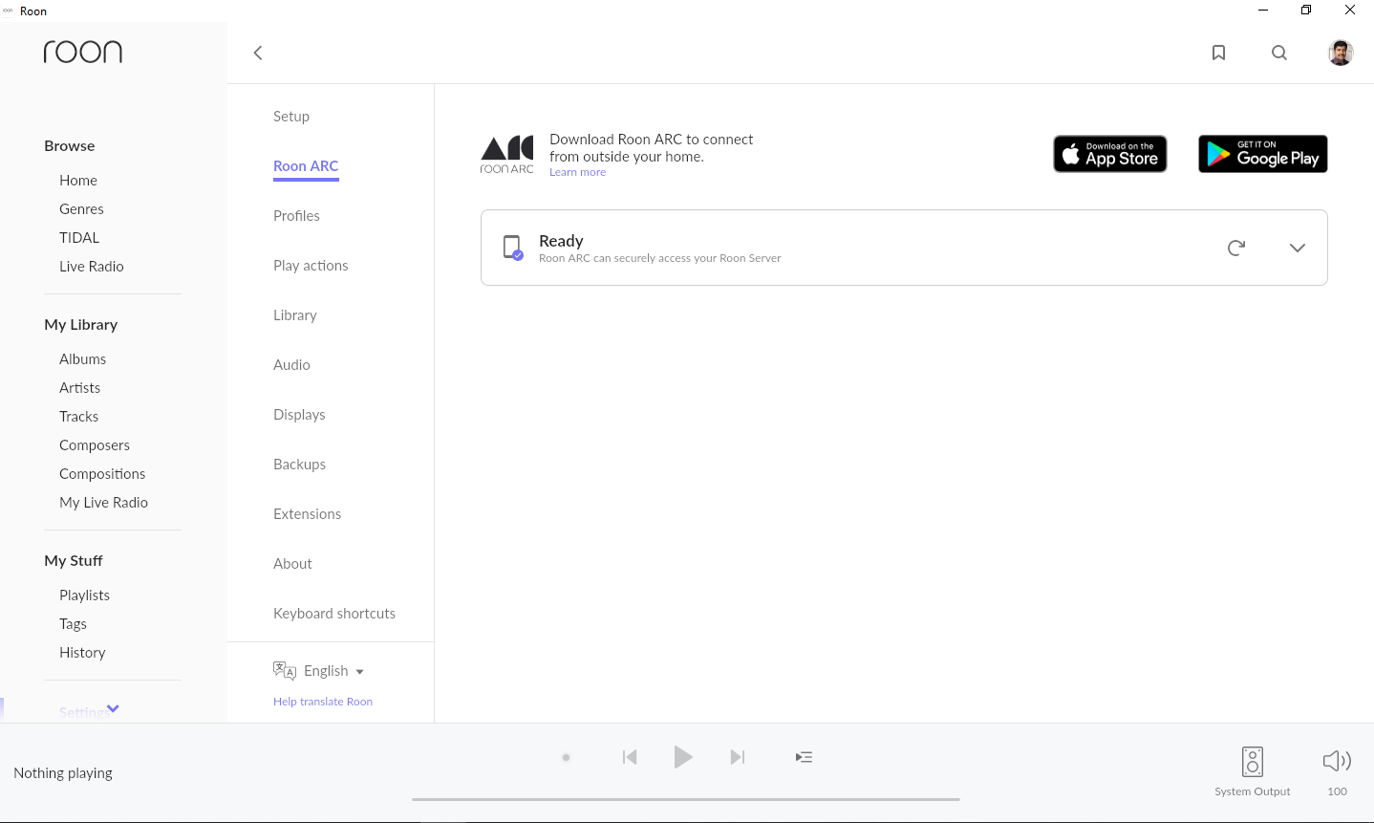
Task: Refresh the Roon ARC connection status
Action: [x=1236, y=248]
